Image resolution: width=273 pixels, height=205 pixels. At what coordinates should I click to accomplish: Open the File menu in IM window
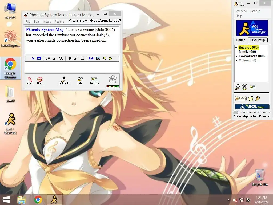click(x=28, y=22)
